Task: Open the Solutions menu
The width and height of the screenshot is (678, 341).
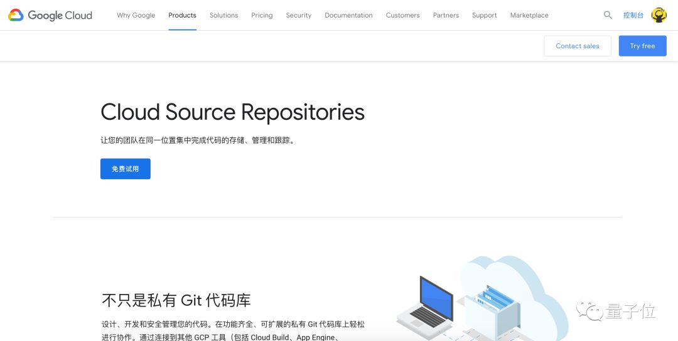Action: pos(223,15)
